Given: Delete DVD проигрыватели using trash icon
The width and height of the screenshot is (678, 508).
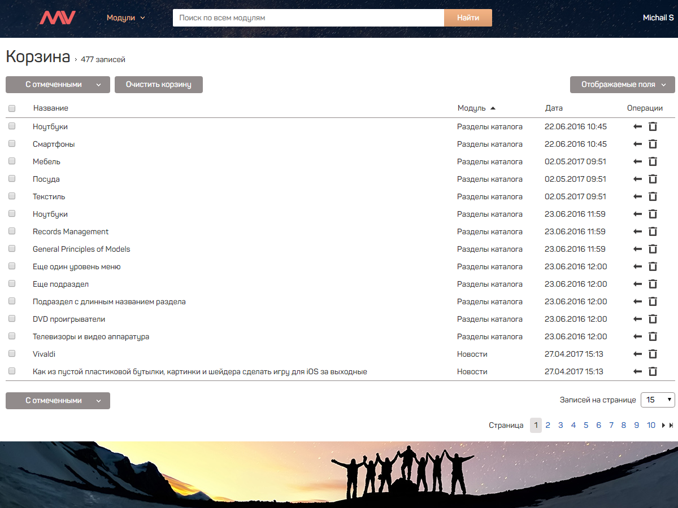Looking at the screenshot, I should coord(653,319).
